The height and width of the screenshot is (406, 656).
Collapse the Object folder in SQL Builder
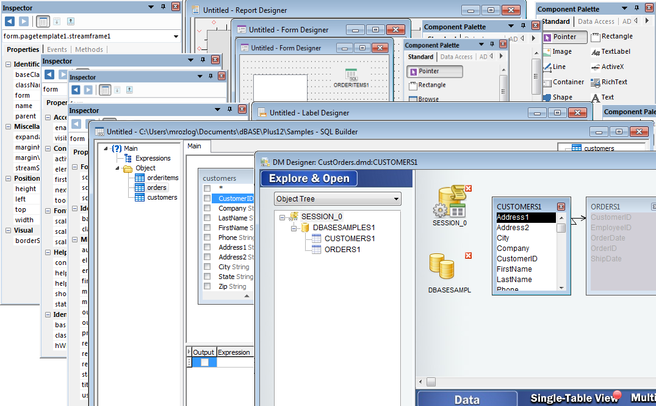118,169
